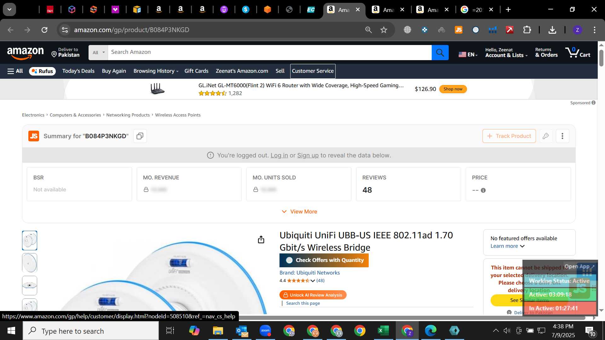Click the Amazon search input field
The image size is (605, 340).
point(269,53)
